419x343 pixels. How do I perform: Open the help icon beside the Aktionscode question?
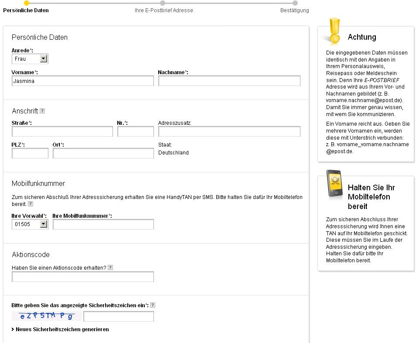pos(110,268)
